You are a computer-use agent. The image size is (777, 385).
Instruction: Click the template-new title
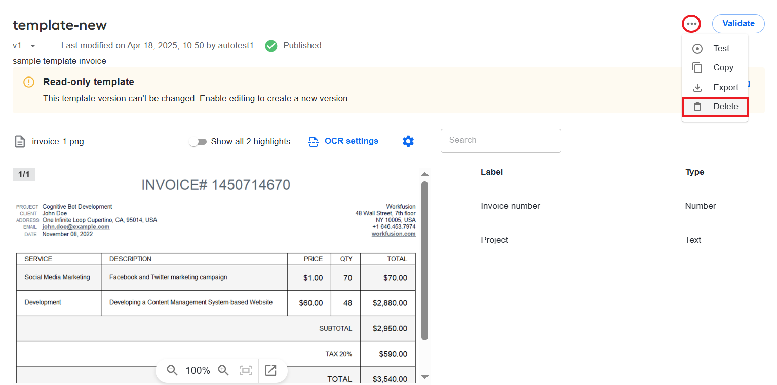(x=60, y=25)
